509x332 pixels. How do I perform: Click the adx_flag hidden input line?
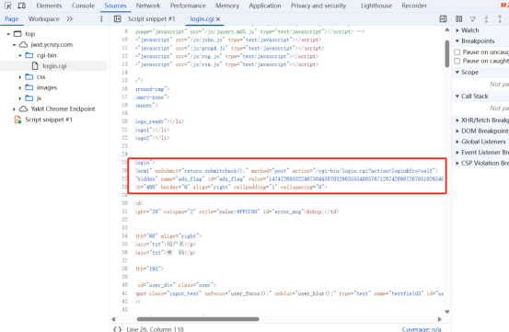tap(290, 178)
